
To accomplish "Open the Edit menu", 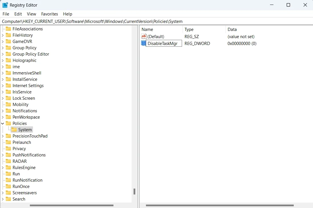I will [18, 14].
